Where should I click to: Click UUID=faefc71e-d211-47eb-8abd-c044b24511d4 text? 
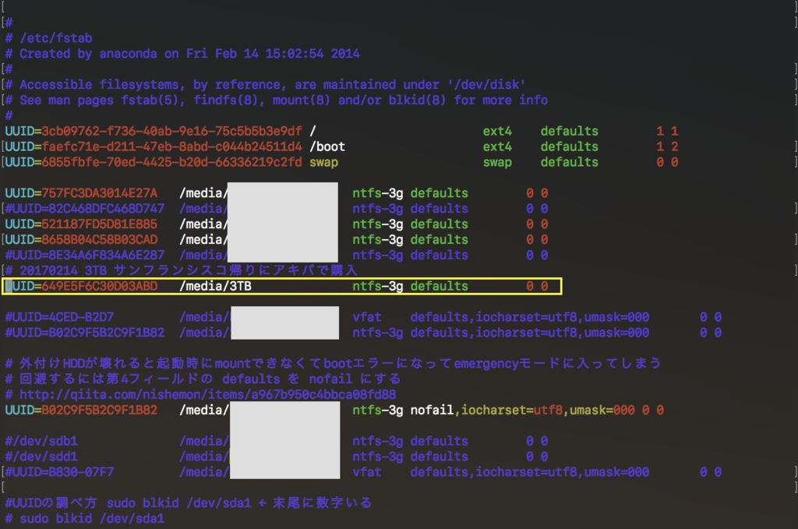coord(154,147)
